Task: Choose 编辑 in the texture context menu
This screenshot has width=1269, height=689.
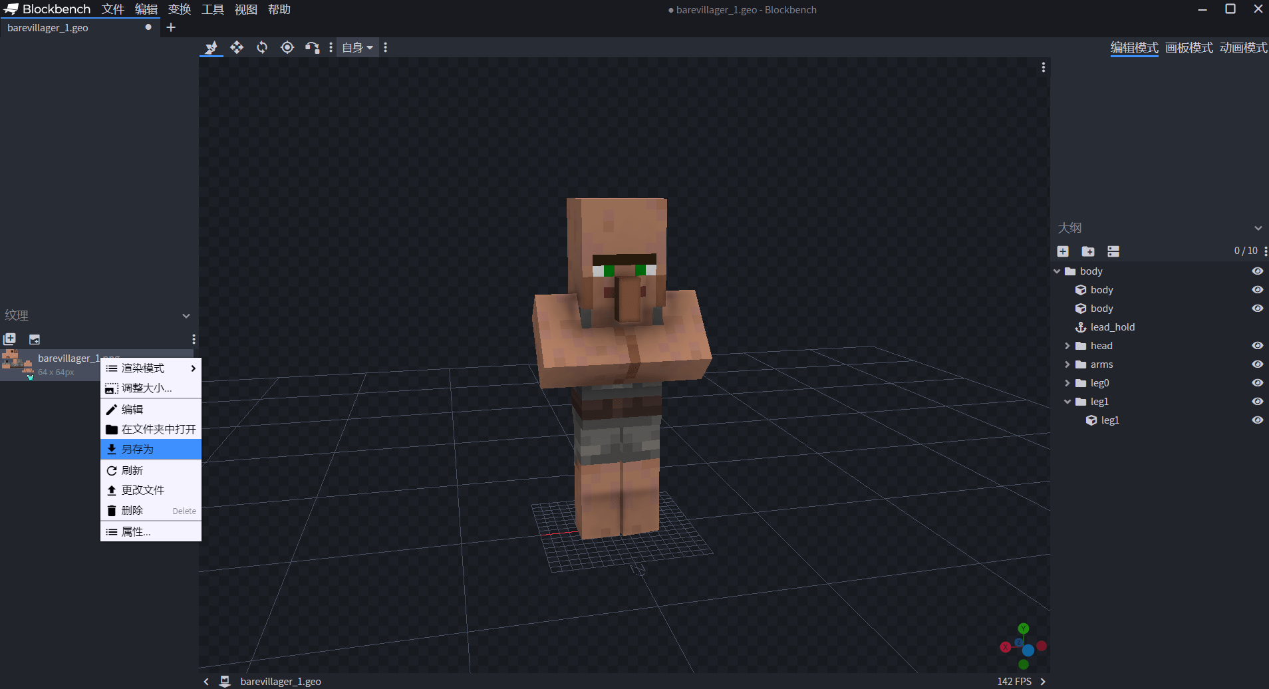Action: click(x=151, y=410)
